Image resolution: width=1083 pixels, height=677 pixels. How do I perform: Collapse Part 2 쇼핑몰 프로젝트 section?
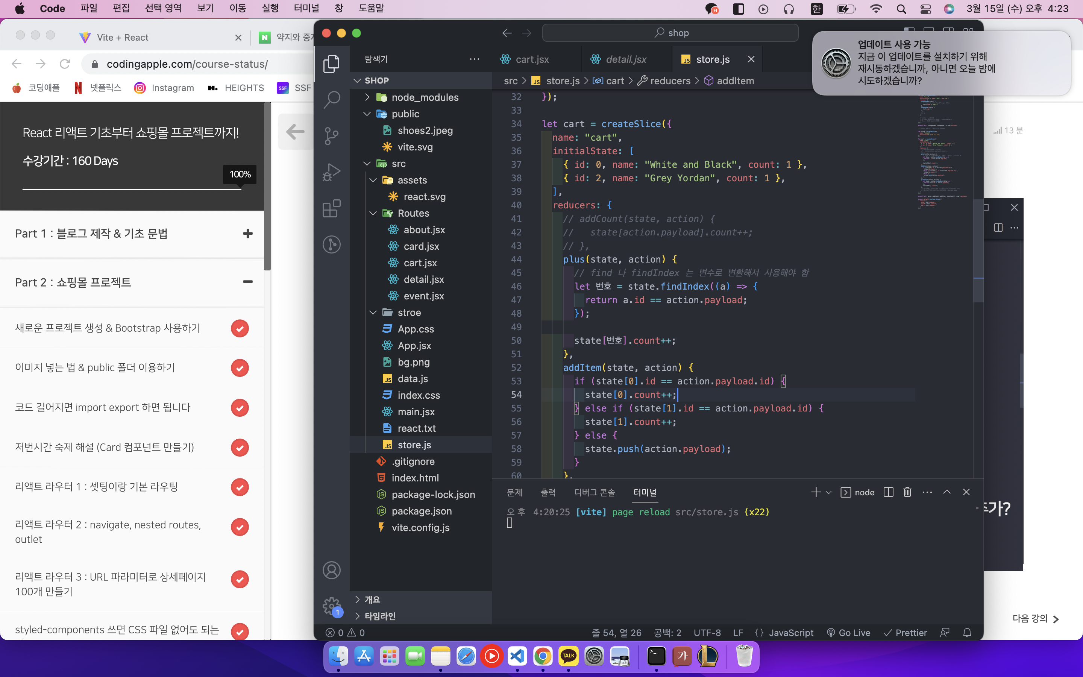coord(248,282)
